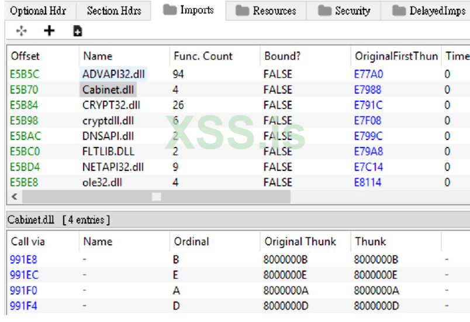The image size is (470, 322).
Task: Click the scroll-left arrow of horizontal scrollbar
Action: (15, 197)
